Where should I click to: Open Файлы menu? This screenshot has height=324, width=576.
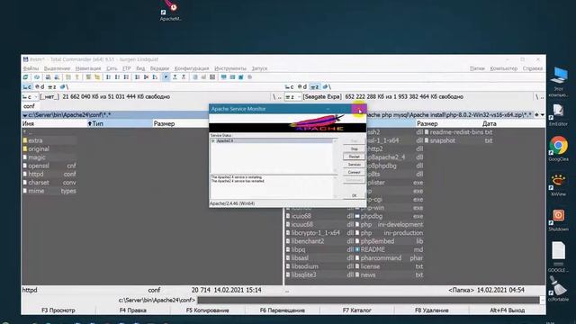click(x=31, y=68)
